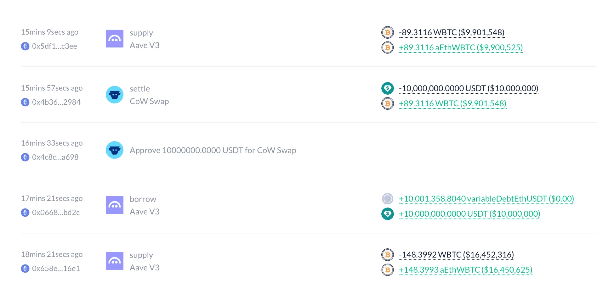The height and width of the screenshot is (294, 597).
Task: Click the WBTC icon beside -89.3116 WBTC
Action: pos(387,32)
